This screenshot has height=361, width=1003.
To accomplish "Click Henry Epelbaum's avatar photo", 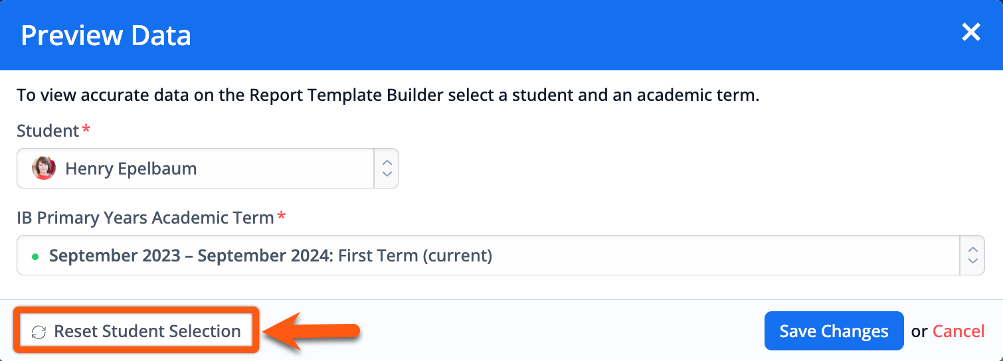I will click(x=44, y=169).
